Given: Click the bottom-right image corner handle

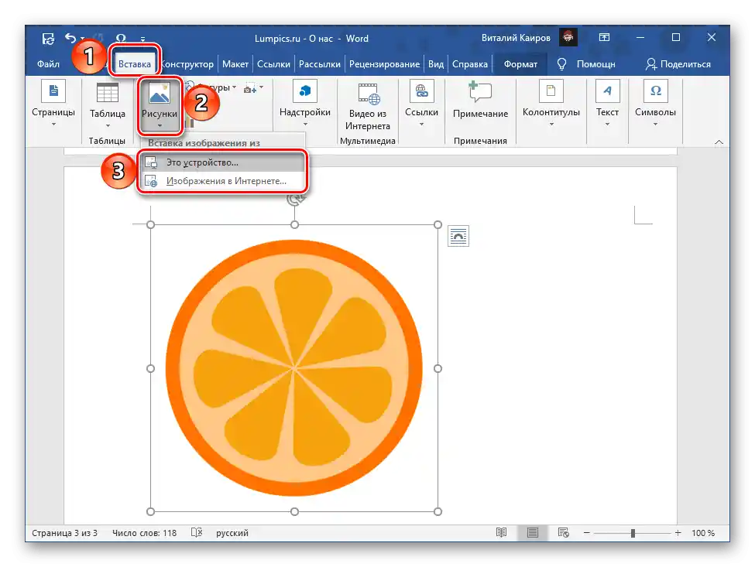Looking at the screenshot, I should point(438,512).
